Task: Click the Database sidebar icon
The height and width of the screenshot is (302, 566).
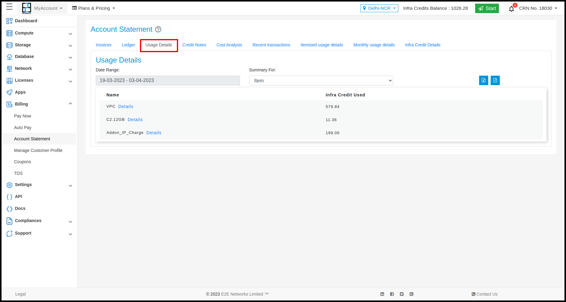Action: [x=9, y=57]
